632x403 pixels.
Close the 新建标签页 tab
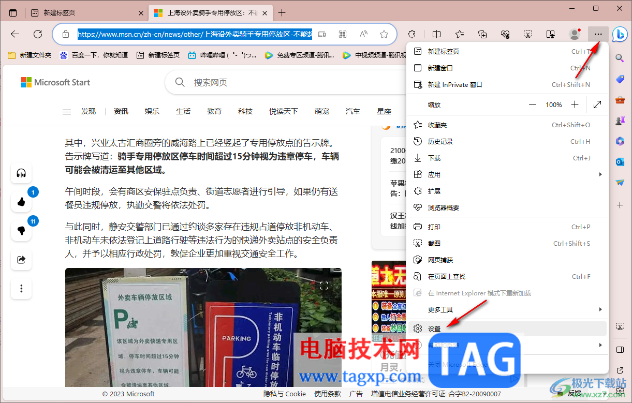[141, 13]
